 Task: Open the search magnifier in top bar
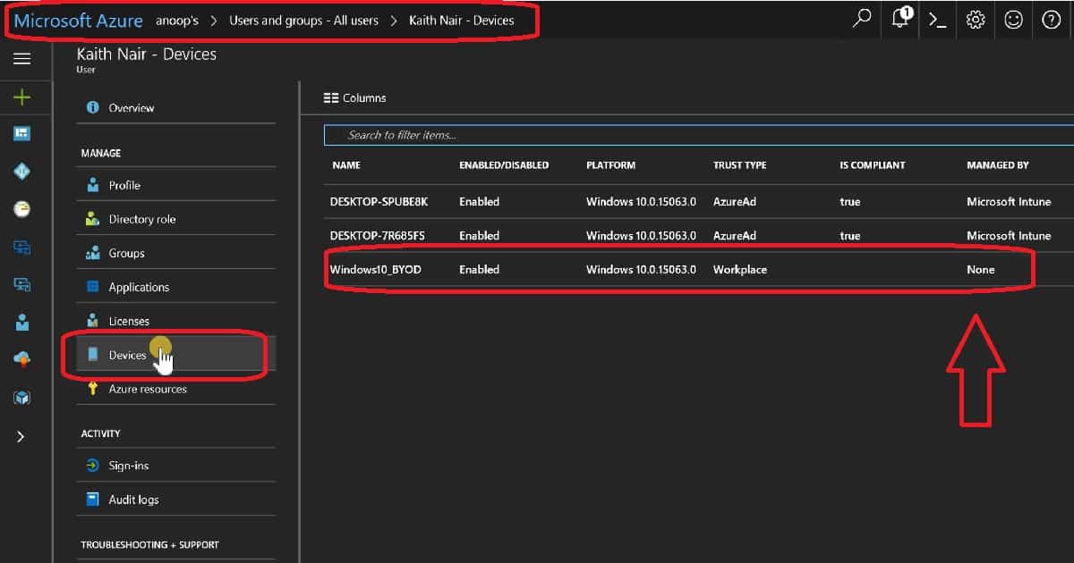point(861,20)
